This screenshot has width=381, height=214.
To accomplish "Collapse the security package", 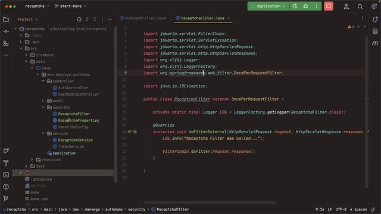I will pyautogui.click(x=43, y=107).
